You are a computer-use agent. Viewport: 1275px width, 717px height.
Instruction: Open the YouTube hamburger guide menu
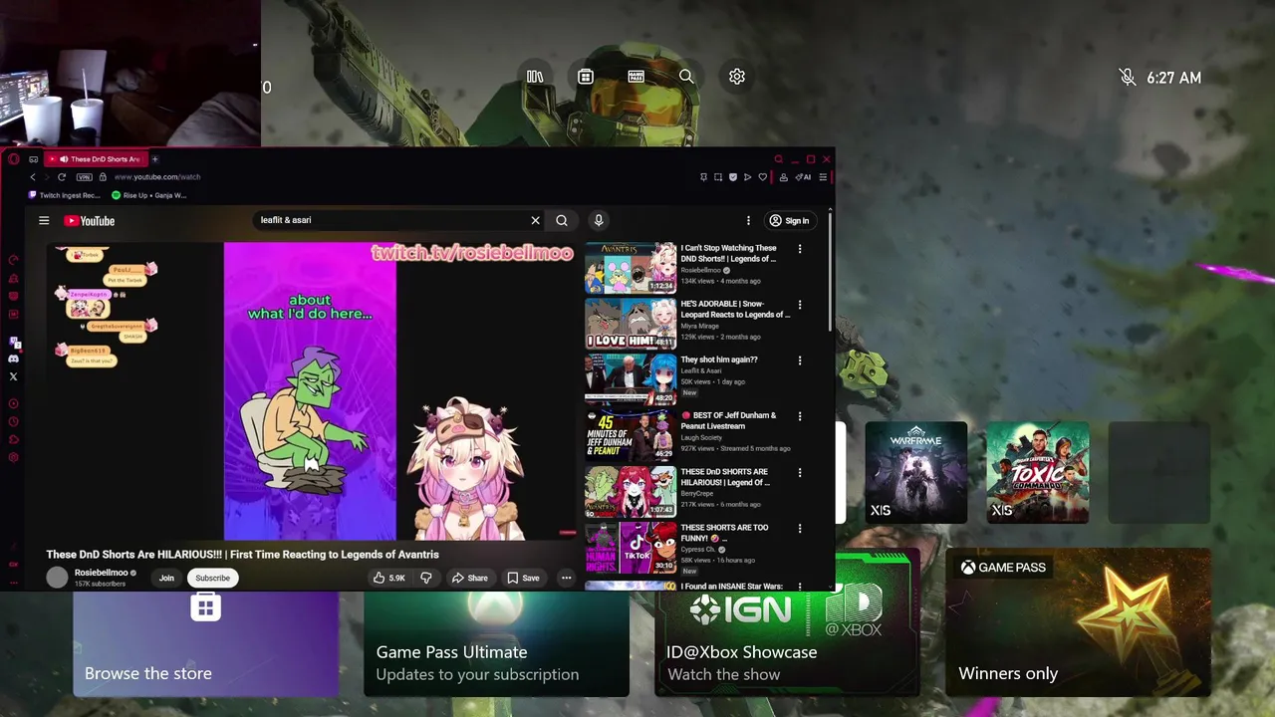44,221
